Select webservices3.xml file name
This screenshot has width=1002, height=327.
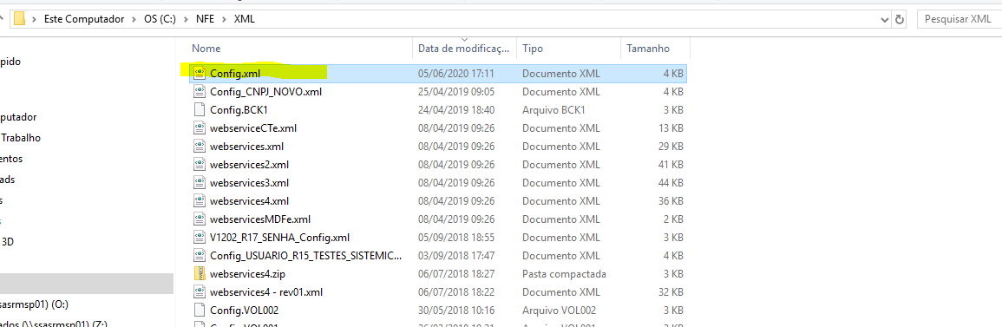point(249,183)
